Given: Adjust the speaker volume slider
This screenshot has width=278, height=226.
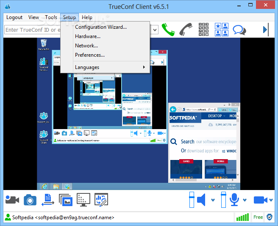Looking at the screenshot, I should coord(192,200).
